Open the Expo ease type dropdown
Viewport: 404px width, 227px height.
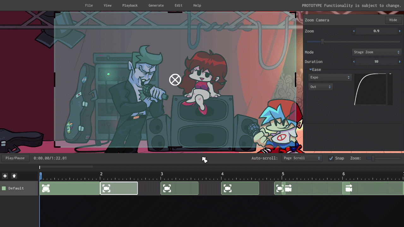[x=330, y=78]
